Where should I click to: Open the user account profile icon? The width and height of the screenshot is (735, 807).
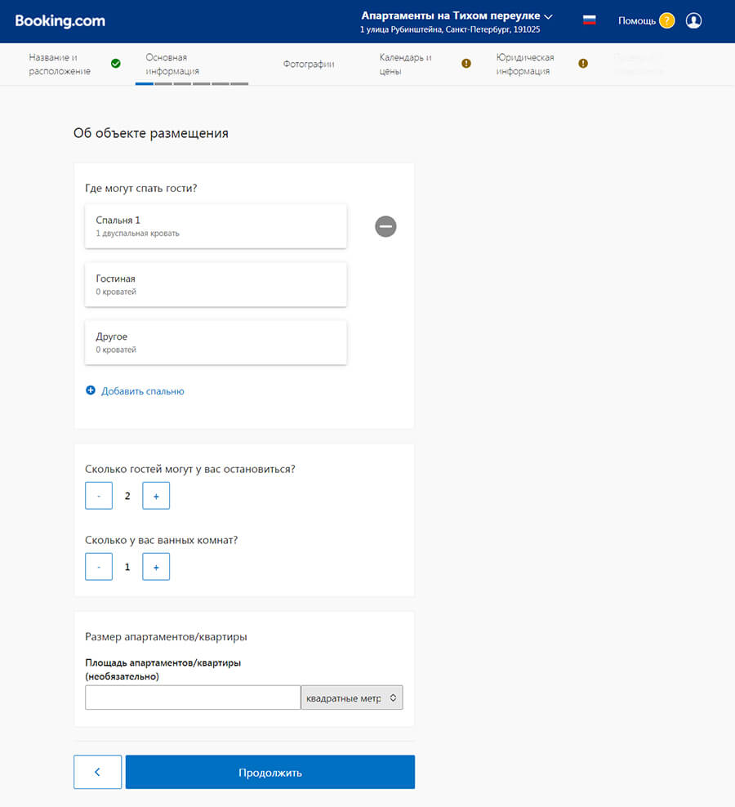coord(693,20)
